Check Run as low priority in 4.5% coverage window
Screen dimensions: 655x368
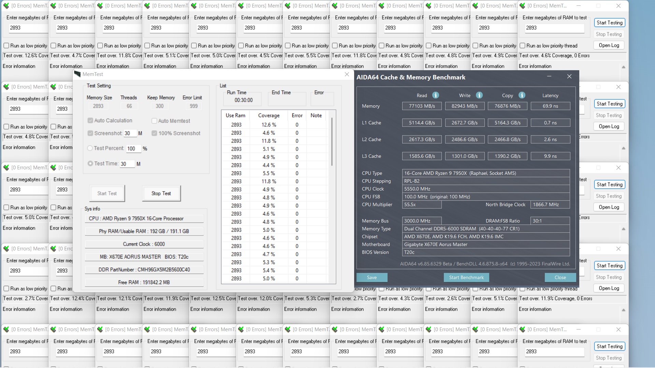241,46
